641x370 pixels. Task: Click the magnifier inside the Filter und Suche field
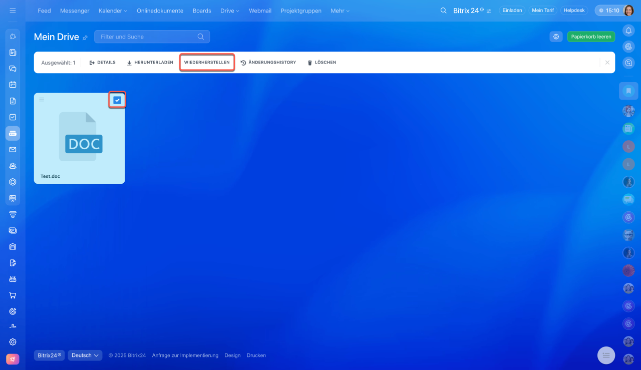(x=201, y=37)
